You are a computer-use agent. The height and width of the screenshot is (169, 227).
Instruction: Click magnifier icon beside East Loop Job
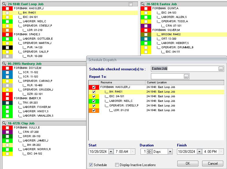(4, 4)
